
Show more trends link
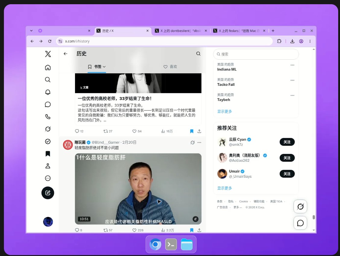click(225, 111)
